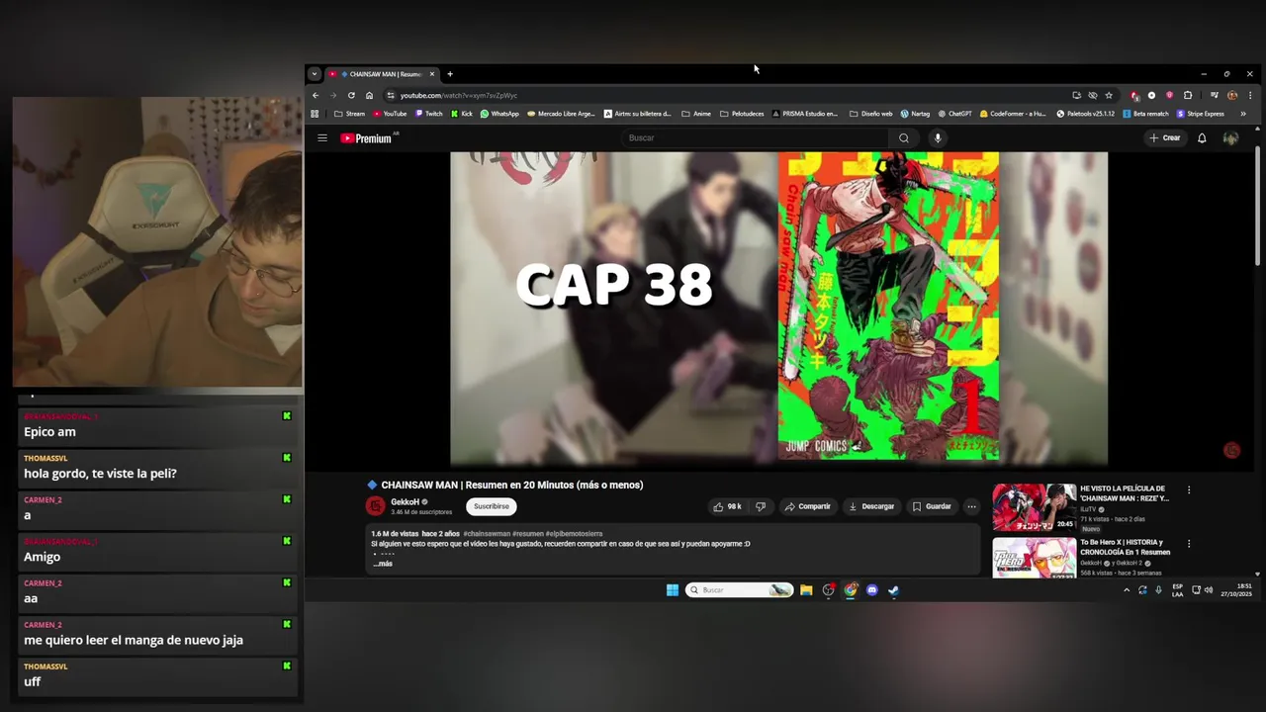This screenshot has width=1266, height=712.
Task: Bookmark this page with star icon
Action: coord(1109,96)
